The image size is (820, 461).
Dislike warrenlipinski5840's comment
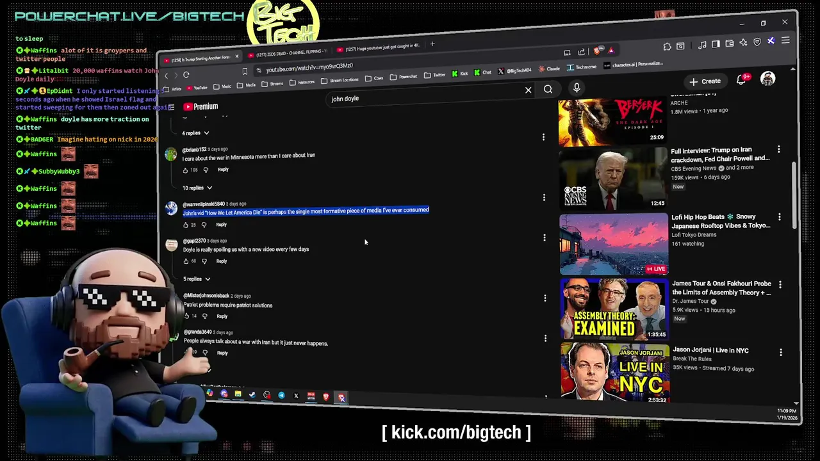(204, 225)
